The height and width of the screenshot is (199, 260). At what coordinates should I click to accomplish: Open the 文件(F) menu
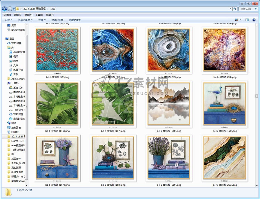[x=7, y=15]
